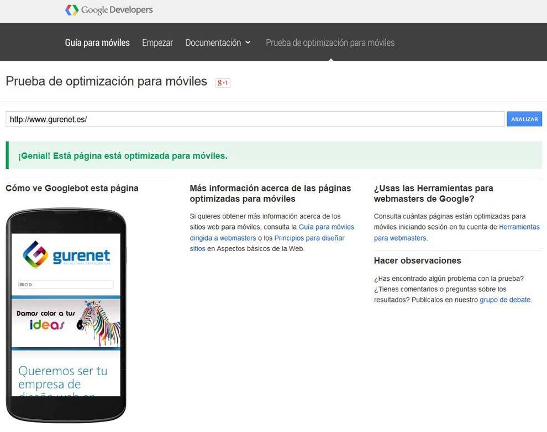Focus the URL field containing gurenet.es

[x=255, y=119]
